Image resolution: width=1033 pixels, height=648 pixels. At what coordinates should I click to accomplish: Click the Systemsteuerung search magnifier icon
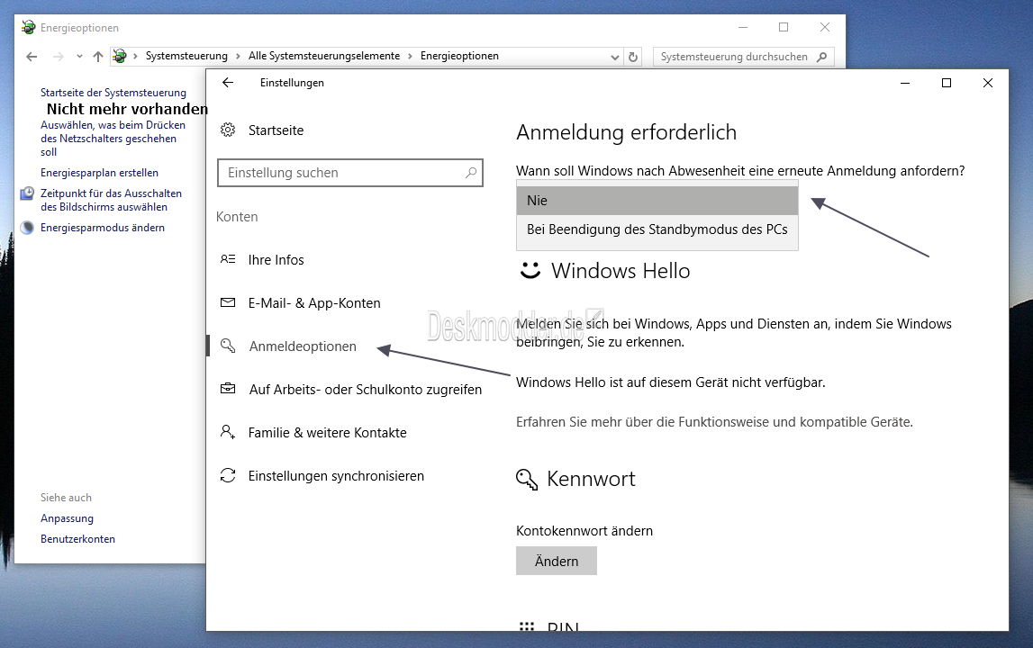(x=821, y=57)
